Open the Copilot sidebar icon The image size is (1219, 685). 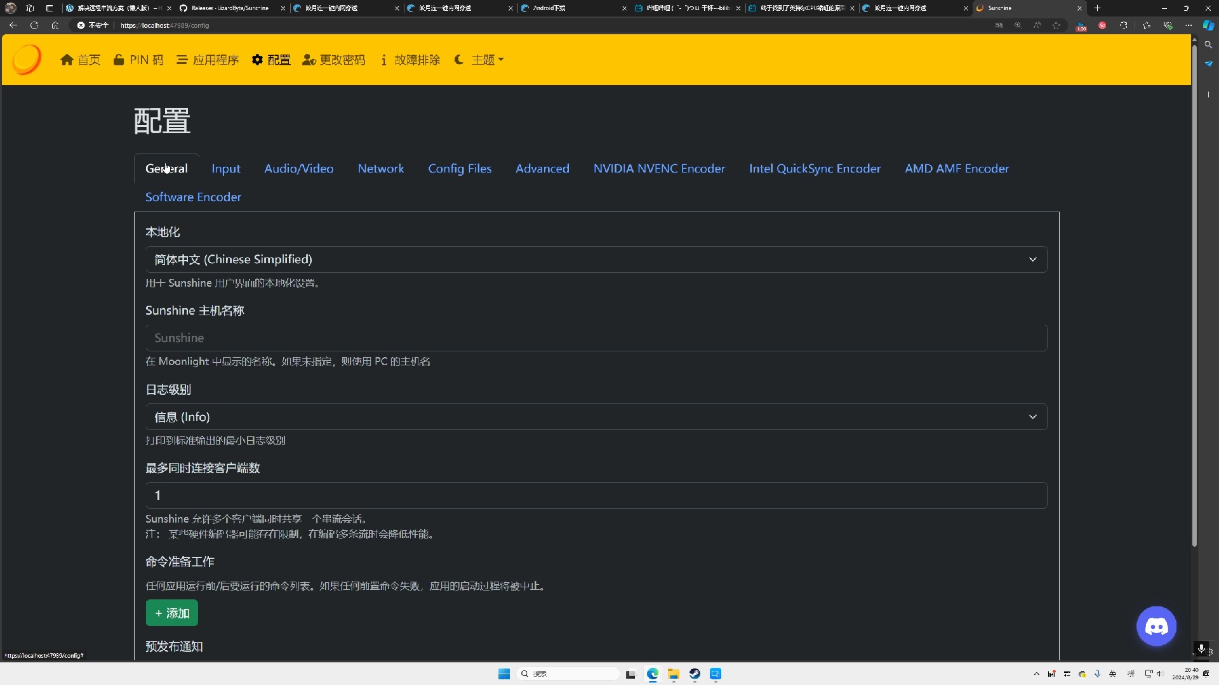tap(1208, 25)
